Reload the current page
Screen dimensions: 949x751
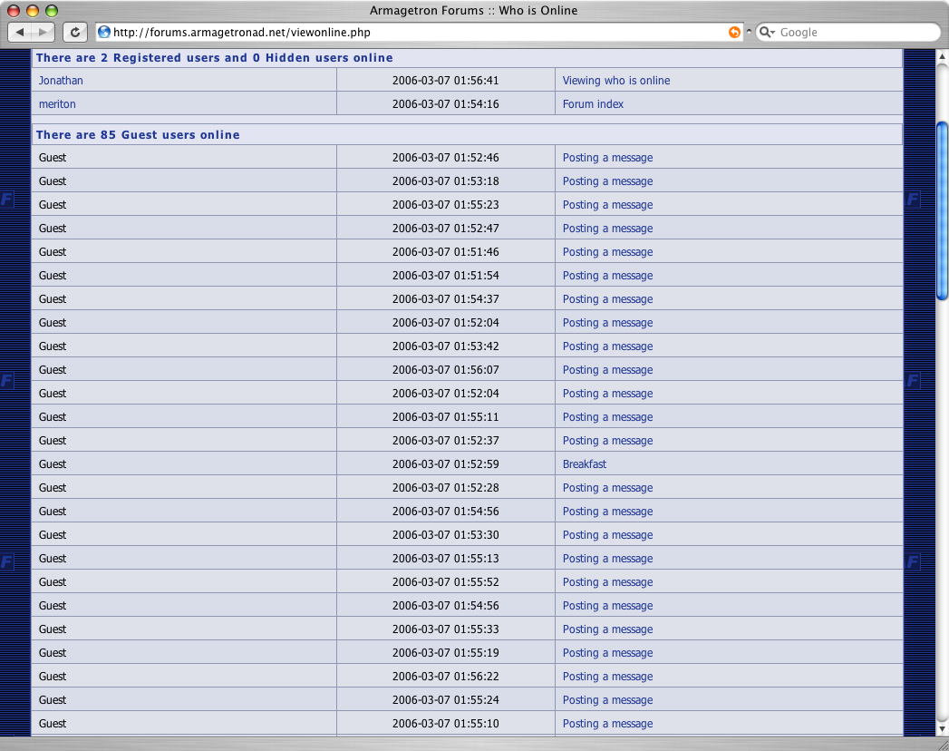75,33
